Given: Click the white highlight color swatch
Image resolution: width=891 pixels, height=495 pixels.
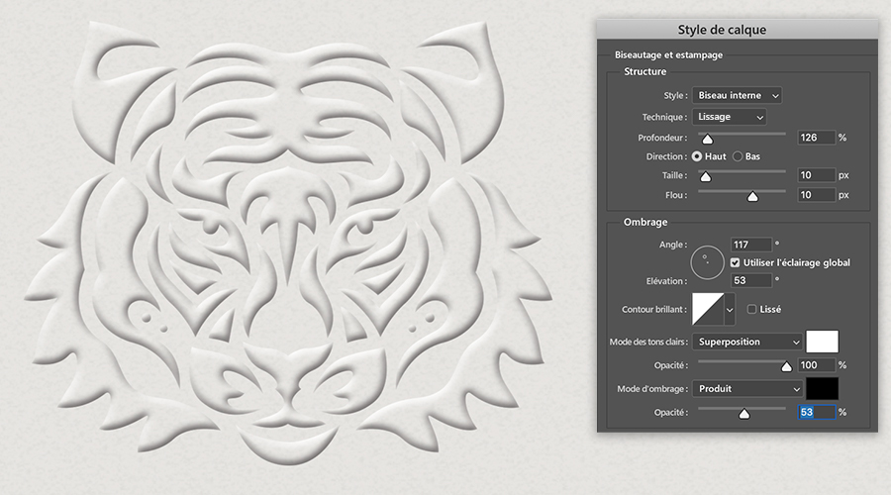Looking at the screenshot, I should [x=822, y=342].
